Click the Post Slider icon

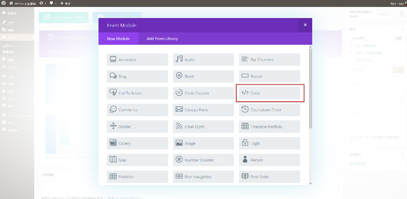[245, 176]
